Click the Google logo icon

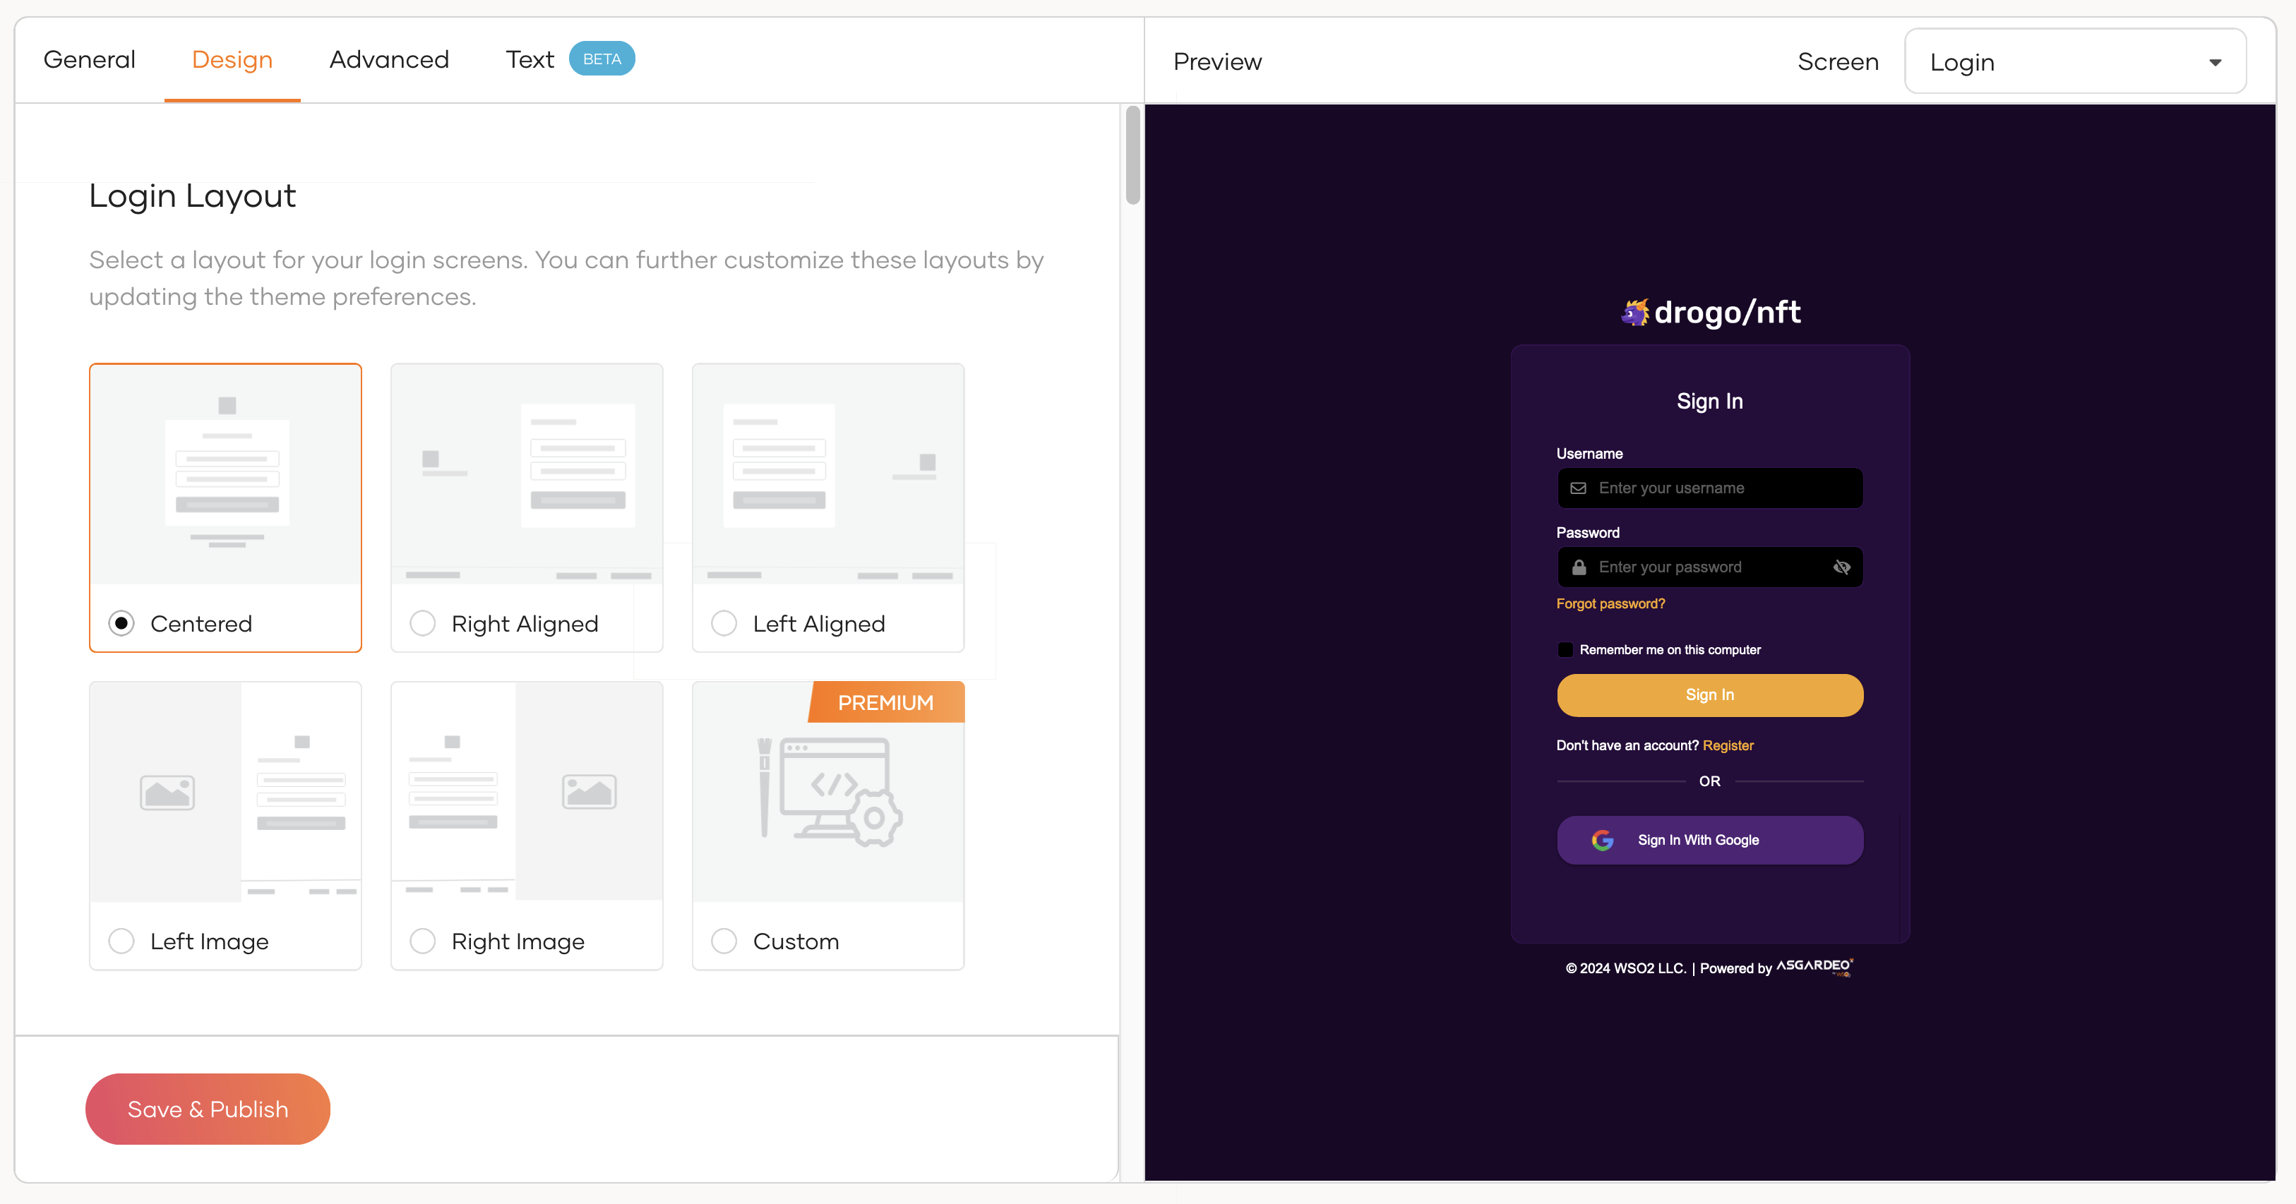pyautogui.click(x=1602, y=841)
